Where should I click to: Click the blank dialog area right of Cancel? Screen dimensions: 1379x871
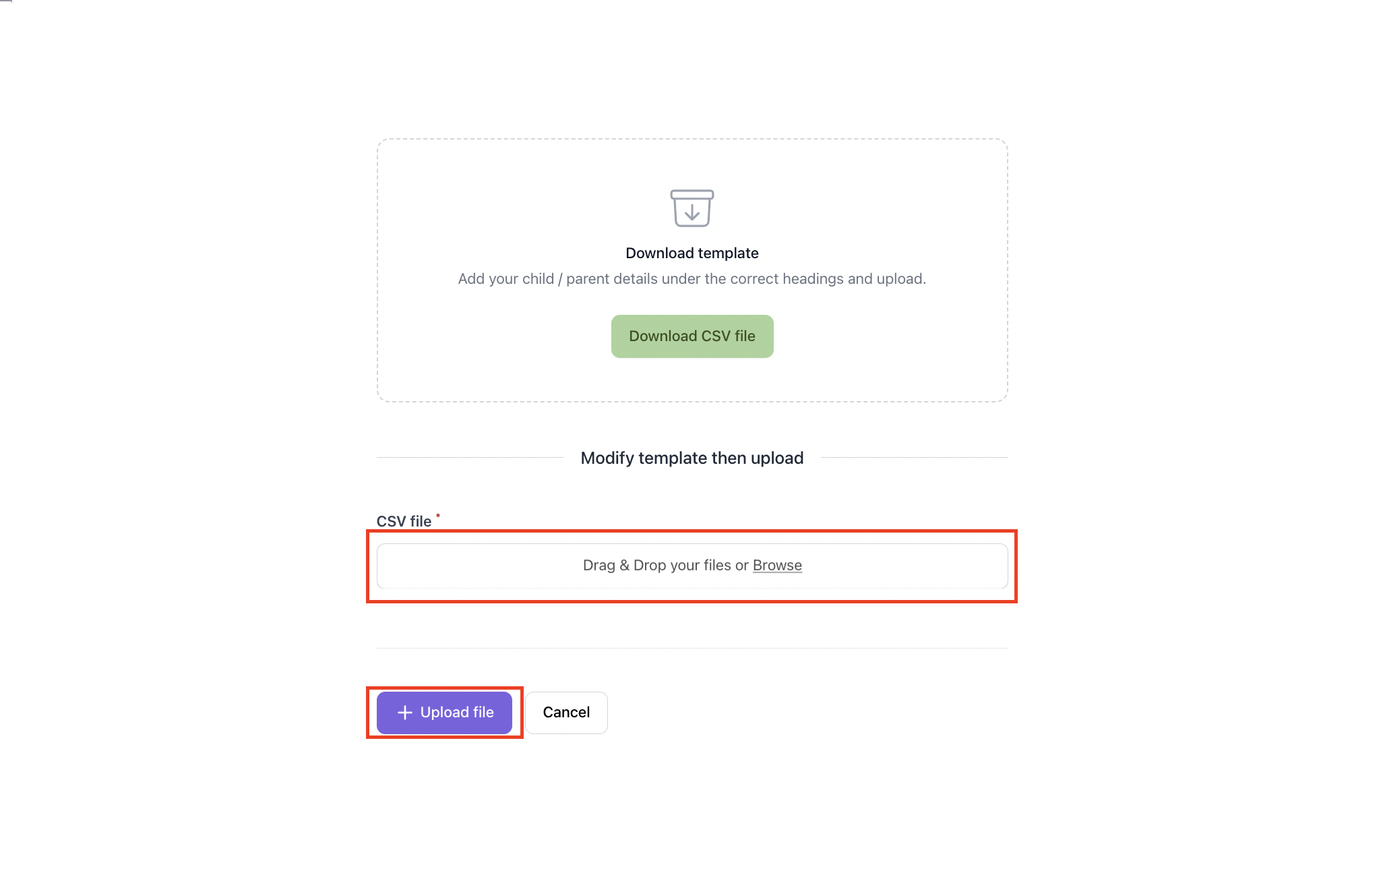[x=809, y=713]
